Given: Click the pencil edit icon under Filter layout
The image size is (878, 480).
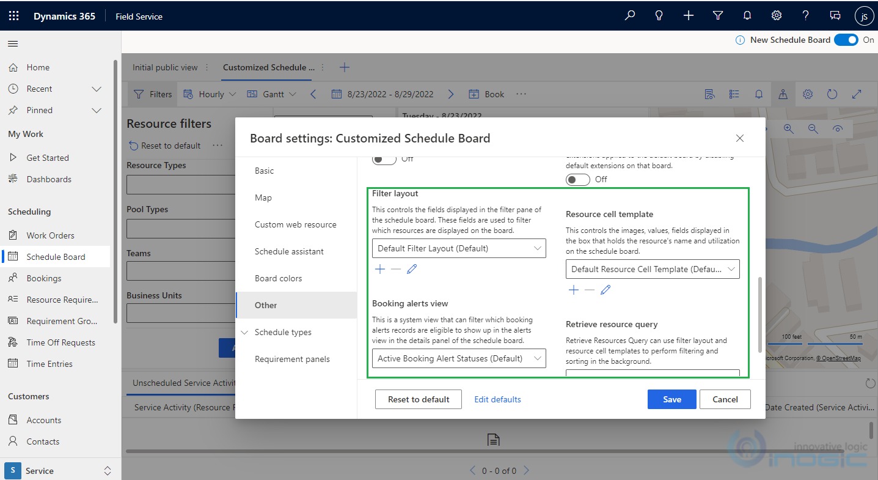Looking at the screenshot, I should pos(412,269).
